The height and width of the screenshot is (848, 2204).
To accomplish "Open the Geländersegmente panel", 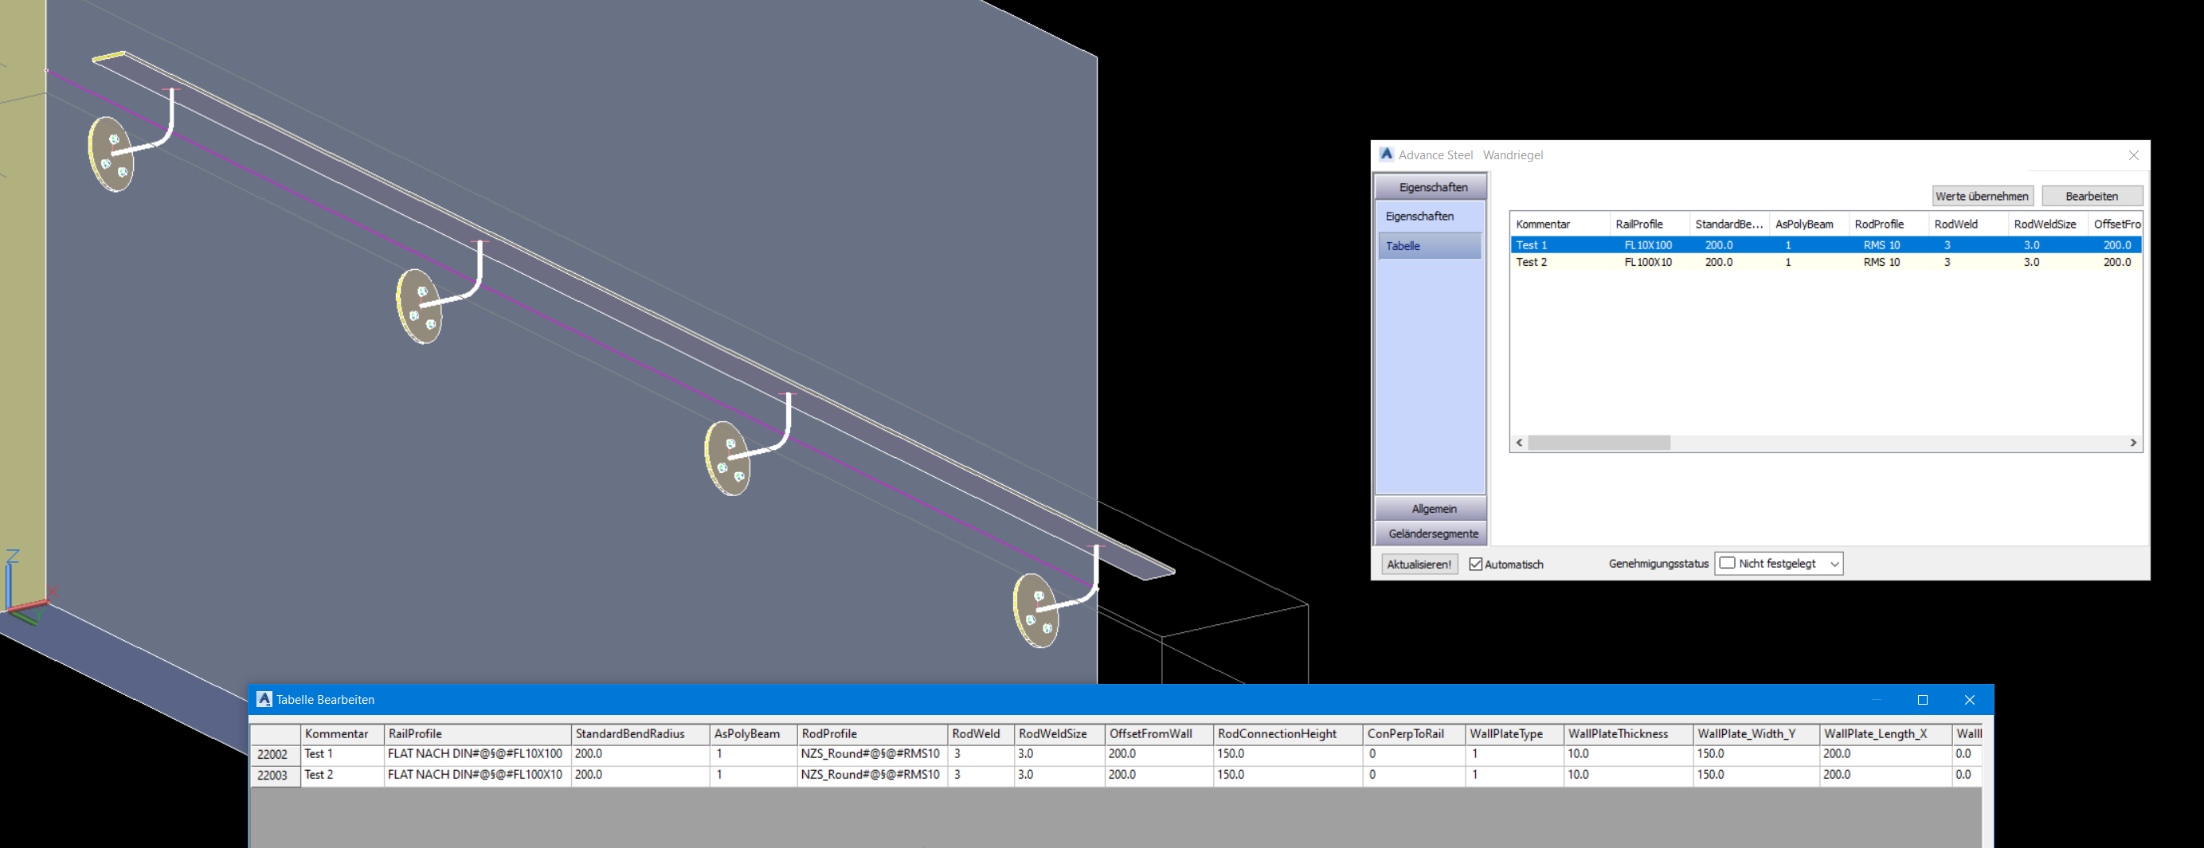I will coord(1431,533).
